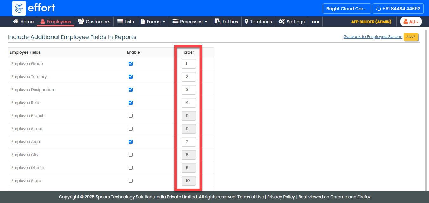Open the AU user account dropdown
Viewport: 429px width, 203px height.
pos(411,22)
